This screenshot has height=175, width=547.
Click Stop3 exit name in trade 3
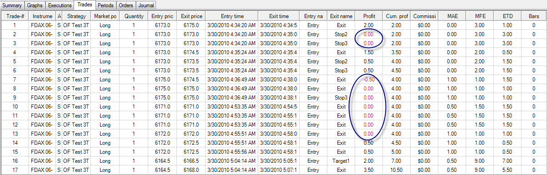pyautogui.click(x=341, y=43)
